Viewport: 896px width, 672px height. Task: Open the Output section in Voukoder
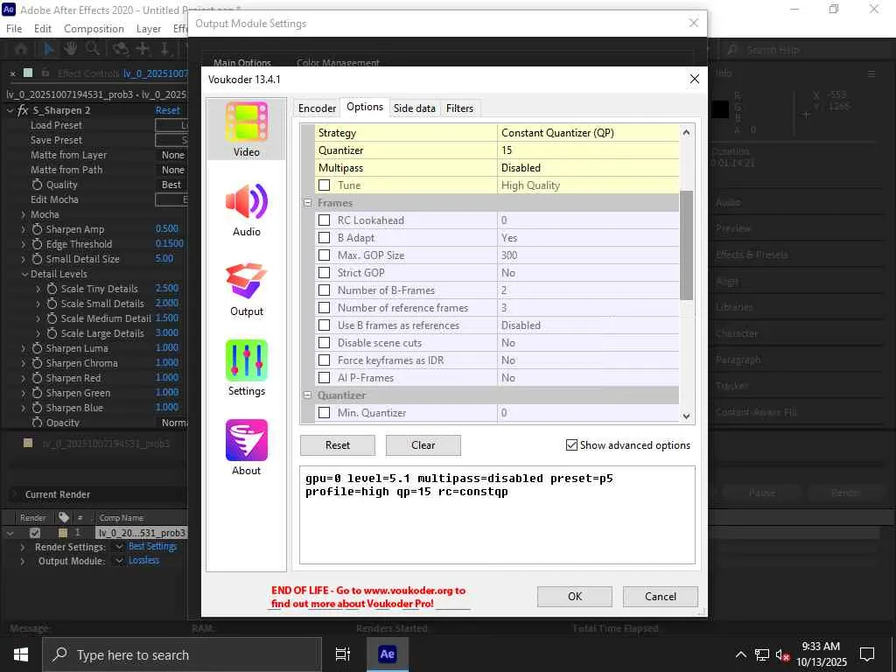point(246,289)
